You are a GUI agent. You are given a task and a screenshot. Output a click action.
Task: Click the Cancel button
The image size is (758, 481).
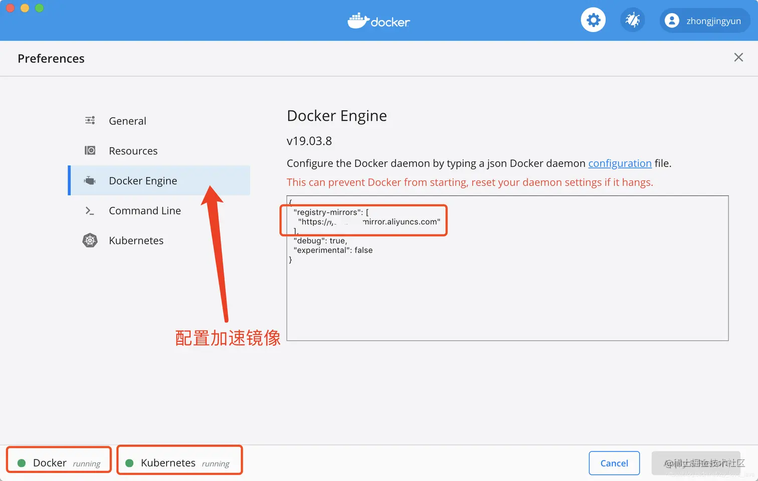tap(614, 463)
